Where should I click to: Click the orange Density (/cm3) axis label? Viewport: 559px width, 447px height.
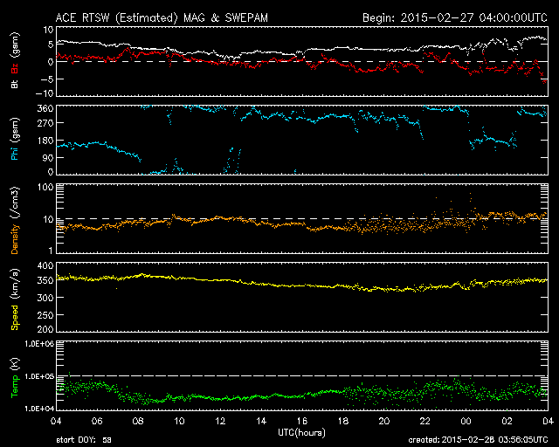pyautogui.click(x=15, y=220)
